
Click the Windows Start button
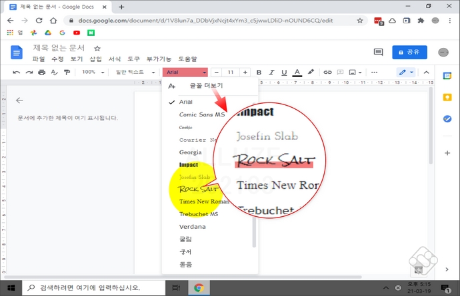pyautogui.click(x=11, y=288)
